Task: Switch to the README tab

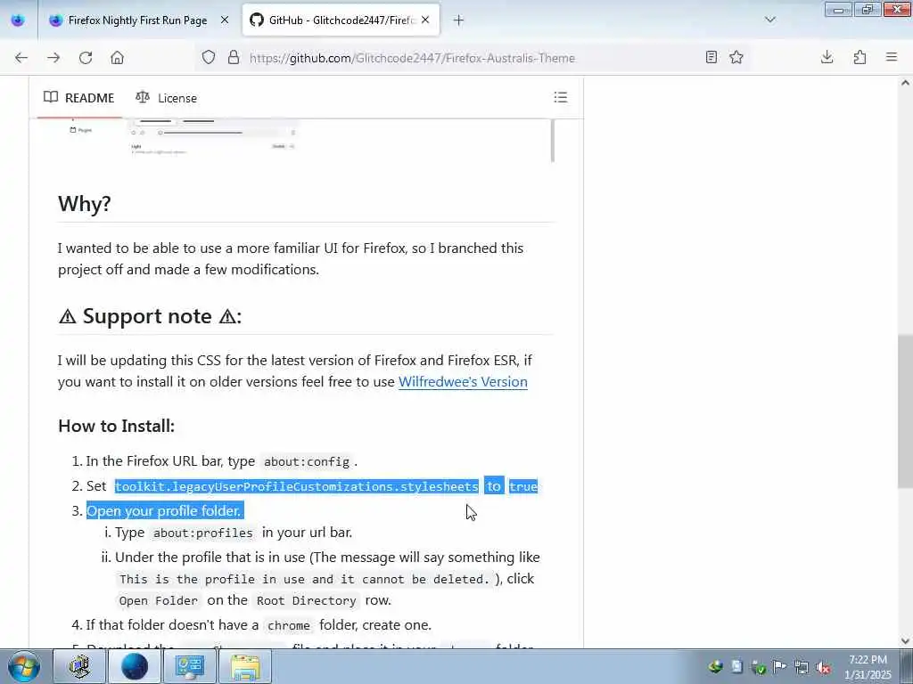Action: [79, 98]
